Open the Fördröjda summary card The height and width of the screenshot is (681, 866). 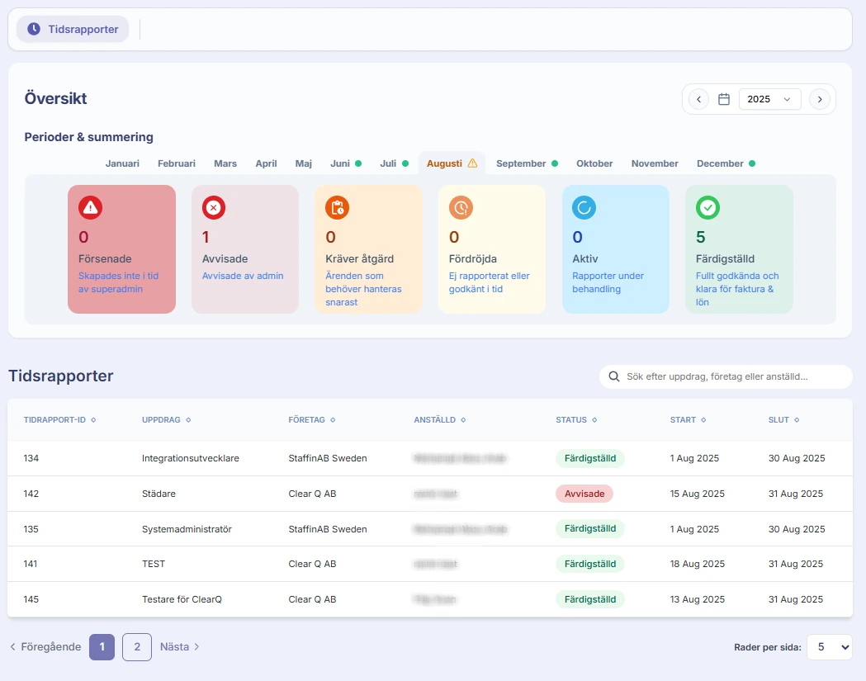[x=492, y=249]
